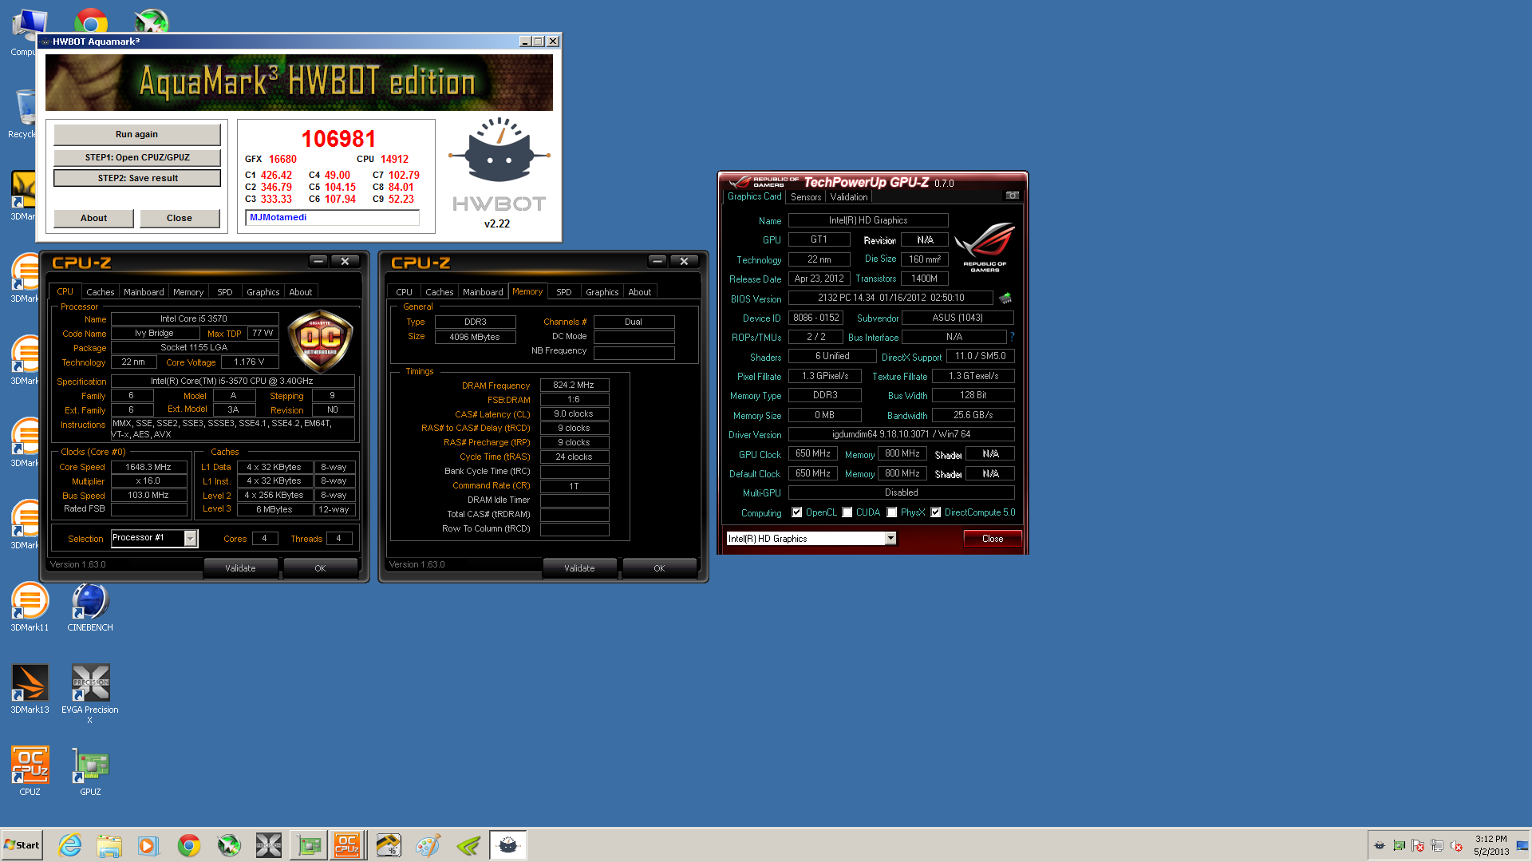Switch to Mainboard tab in left CPU-Z
The image size is (1532, 862).
(144, 292)
